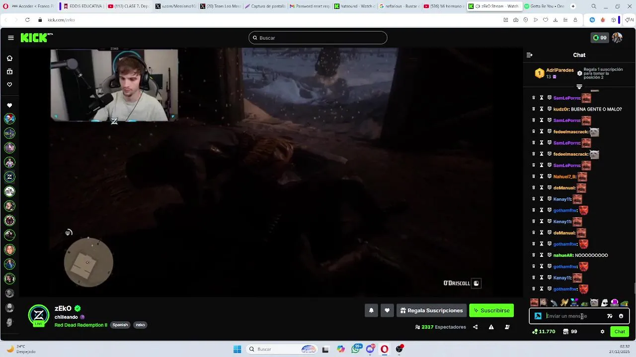
Task: Share the stream via share icon
Action: [x=476, y=327]
